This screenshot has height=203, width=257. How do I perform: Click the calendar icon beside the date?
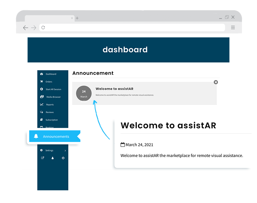pyautogui.click(x=123, y=145)
